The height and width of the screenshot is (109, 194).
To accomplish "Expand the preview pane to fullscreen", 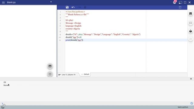I will pos(50,74).
